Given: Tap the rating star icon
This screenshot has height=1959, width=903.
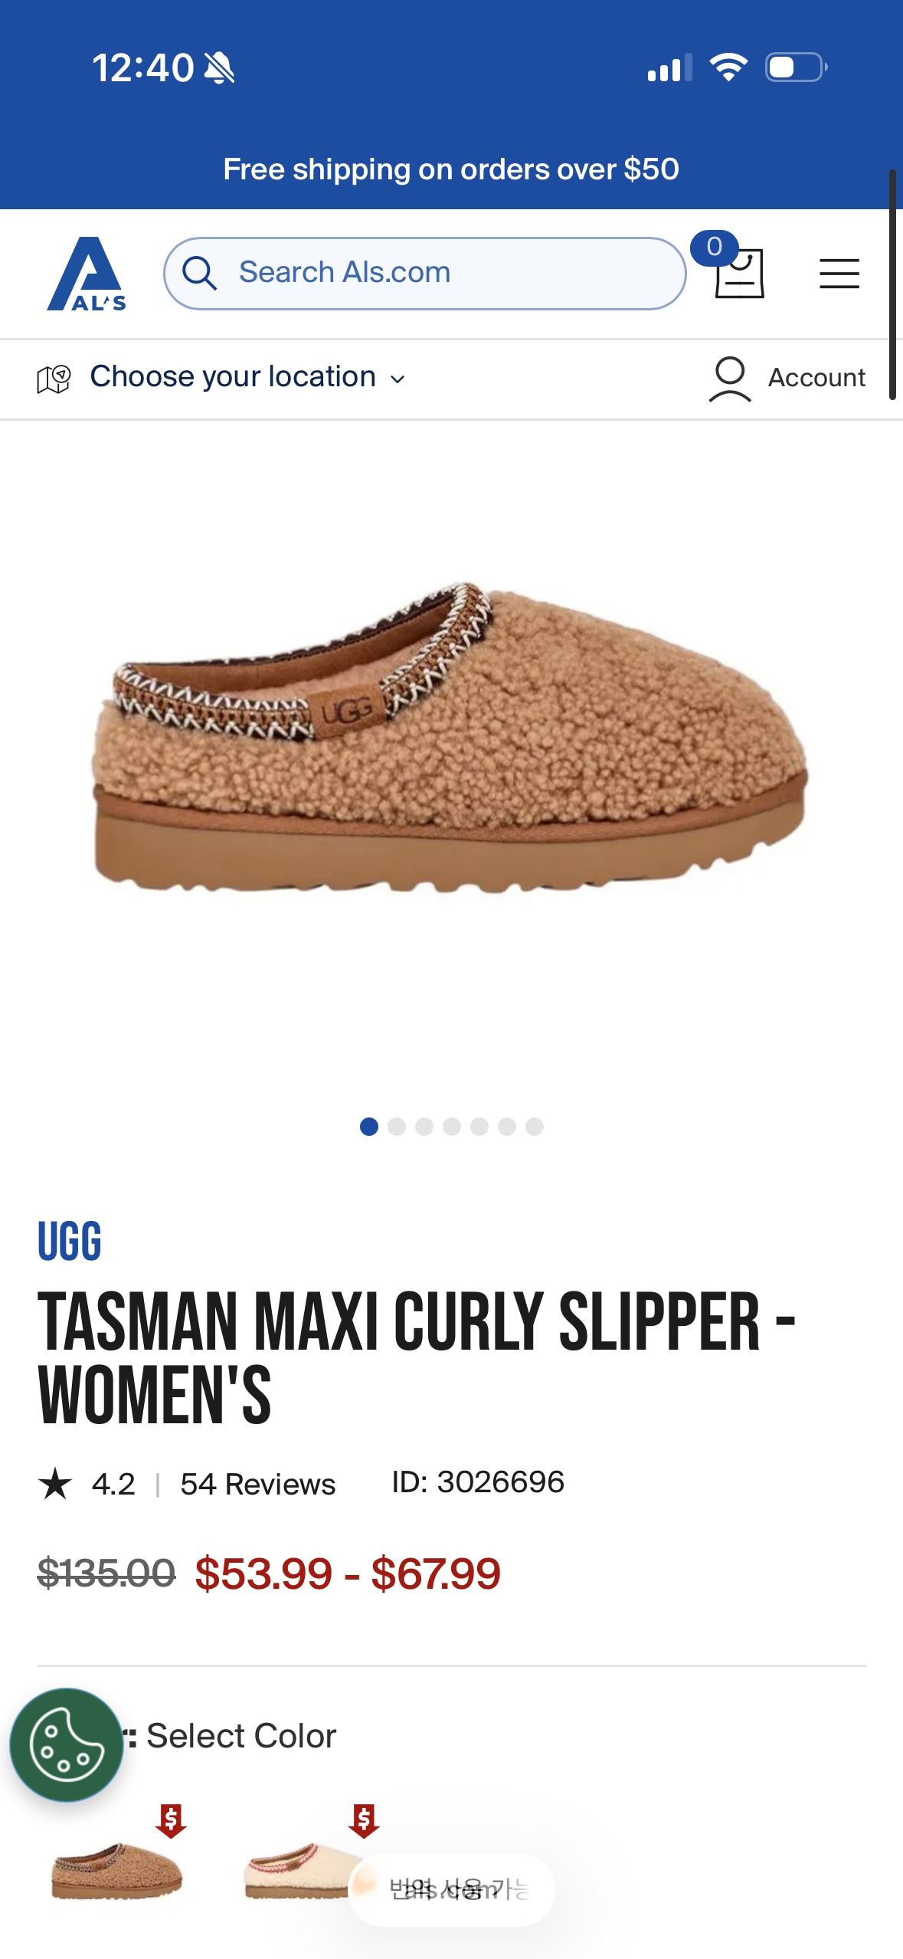Looking at the screenshot, I should pos(55,1483).
